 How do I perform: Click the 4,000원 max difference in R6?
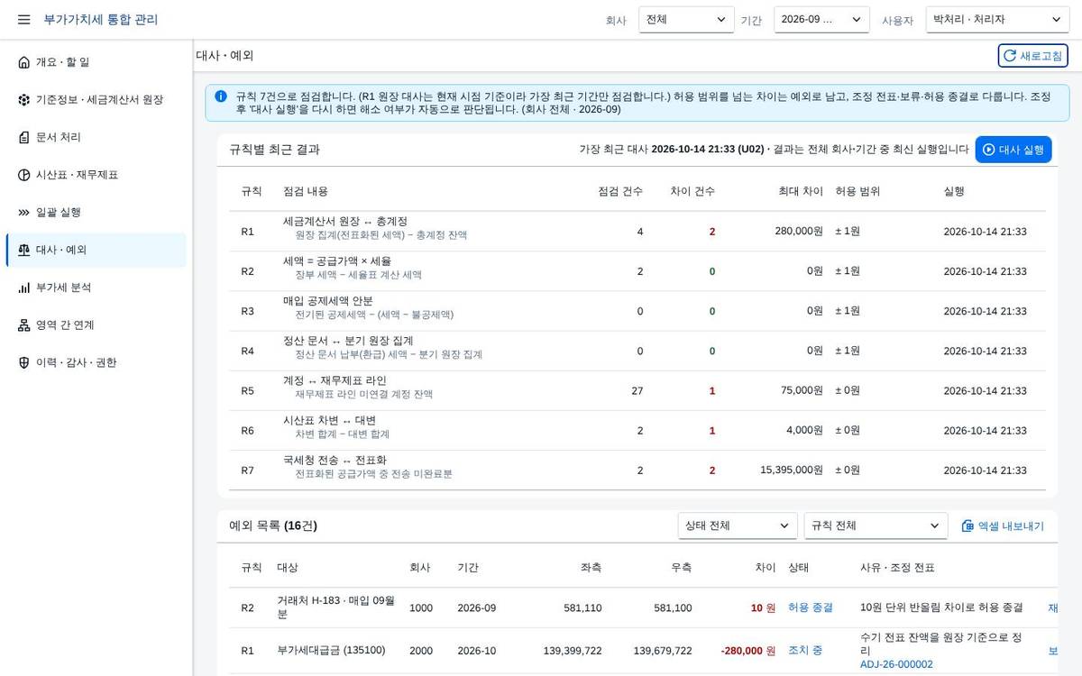(804, 430)
